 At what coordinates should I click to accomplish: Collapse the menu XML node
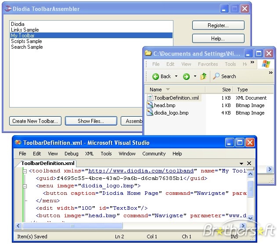25,186
